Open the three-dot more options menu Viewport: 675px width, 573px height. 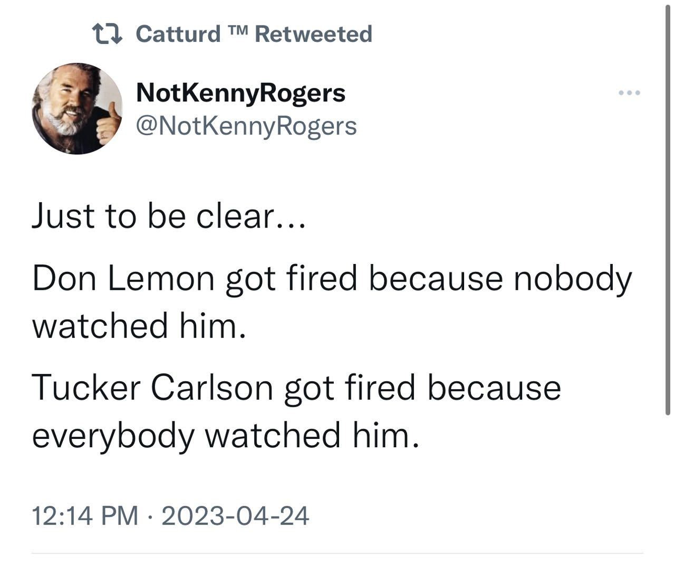pyautogui.click(x=630, y=93)
